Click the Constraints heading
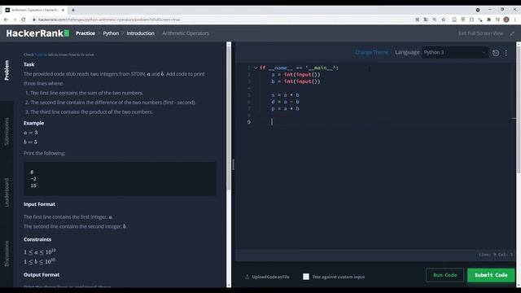This screenshot has height=293, width=521. pyautogui.click(x=37, y=239)
